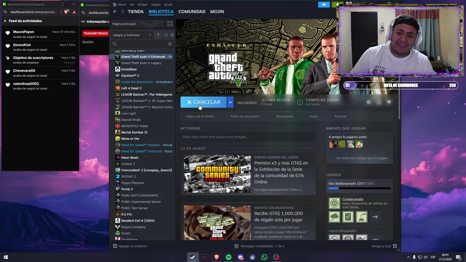Filter library by recent activity clock icon
This screenshot has width=466, height=262.
pyautogui.click(x=166, y=35)
